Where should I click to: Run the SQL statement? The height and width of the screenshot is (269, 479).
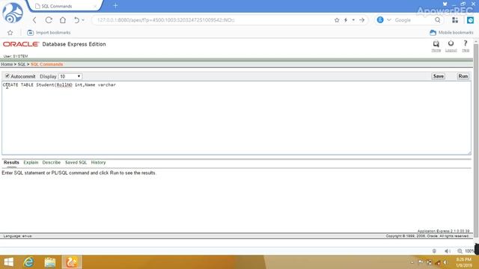463,76
